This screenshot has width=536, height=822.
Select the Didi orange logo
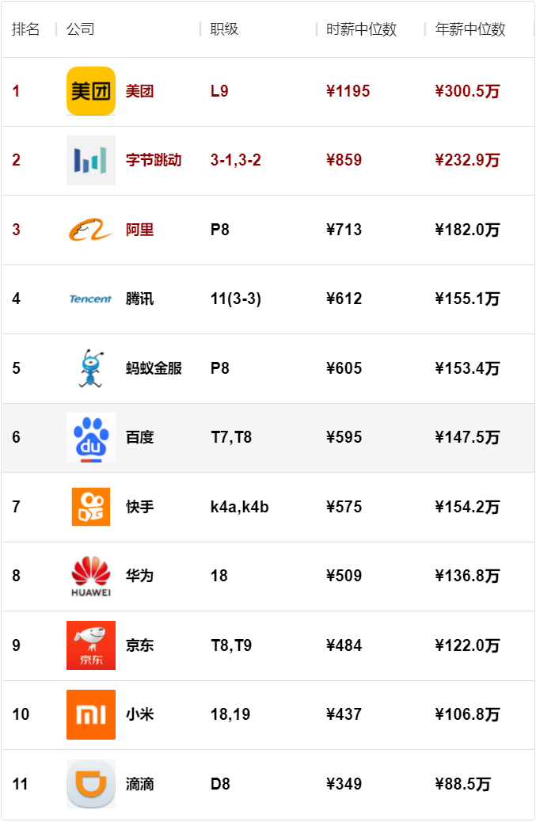click(x=90, y=784)
